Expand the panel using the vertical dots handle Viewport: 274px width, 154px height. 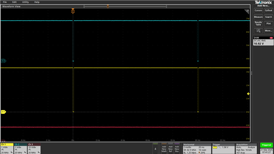click(x=252, y=73)
